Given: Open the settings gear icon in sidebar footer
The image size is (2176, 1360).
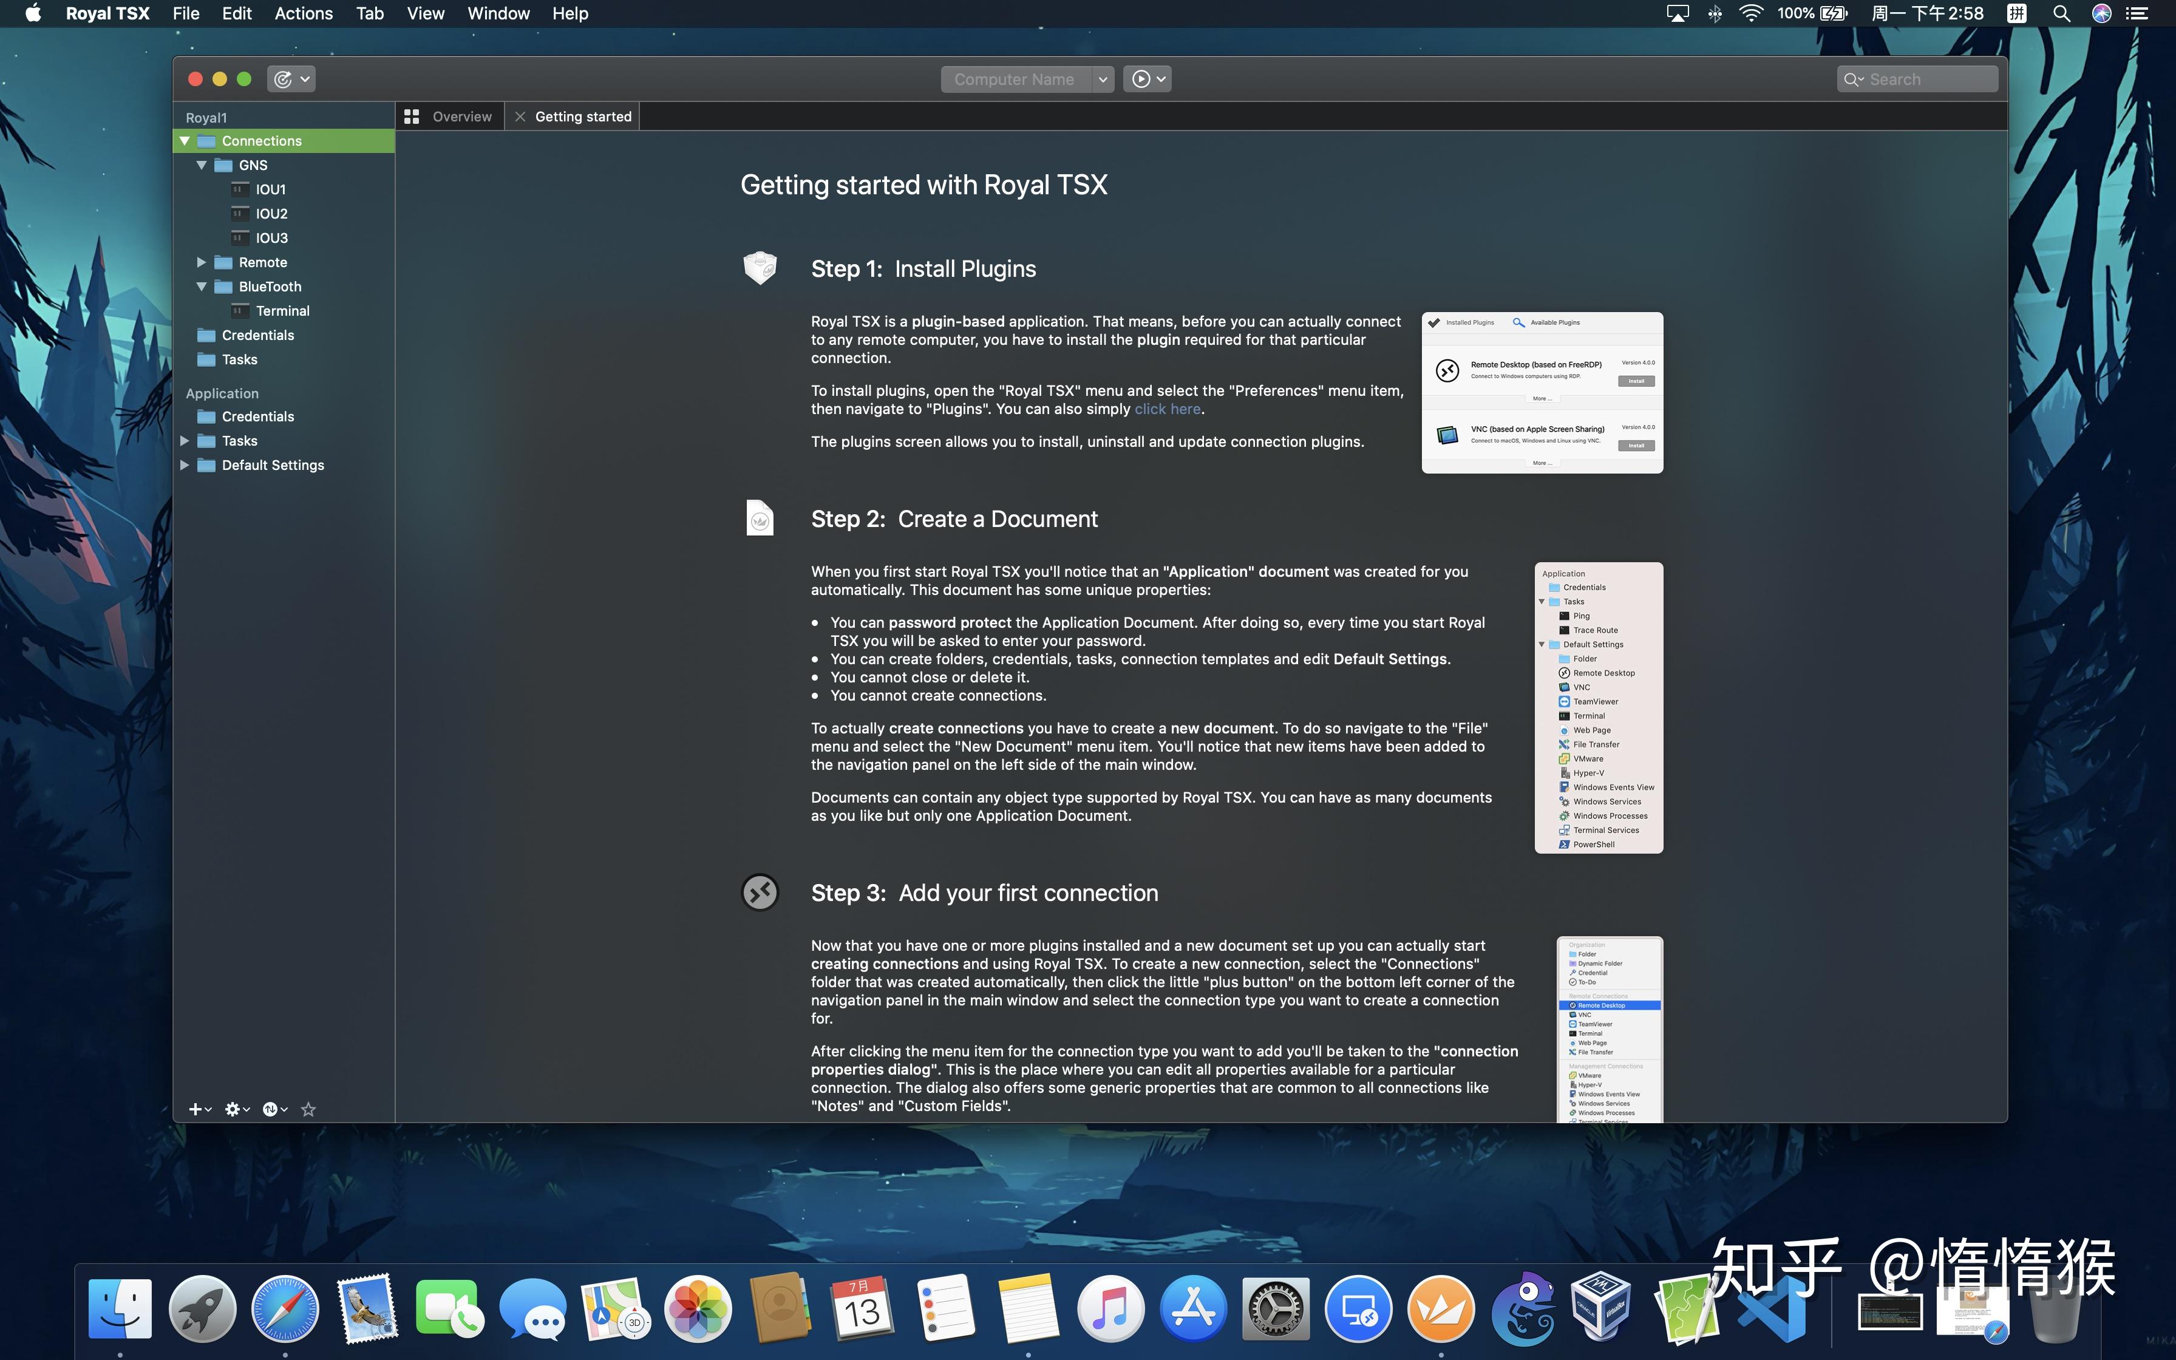Looking at the screenshot, I should point(233,1109).
